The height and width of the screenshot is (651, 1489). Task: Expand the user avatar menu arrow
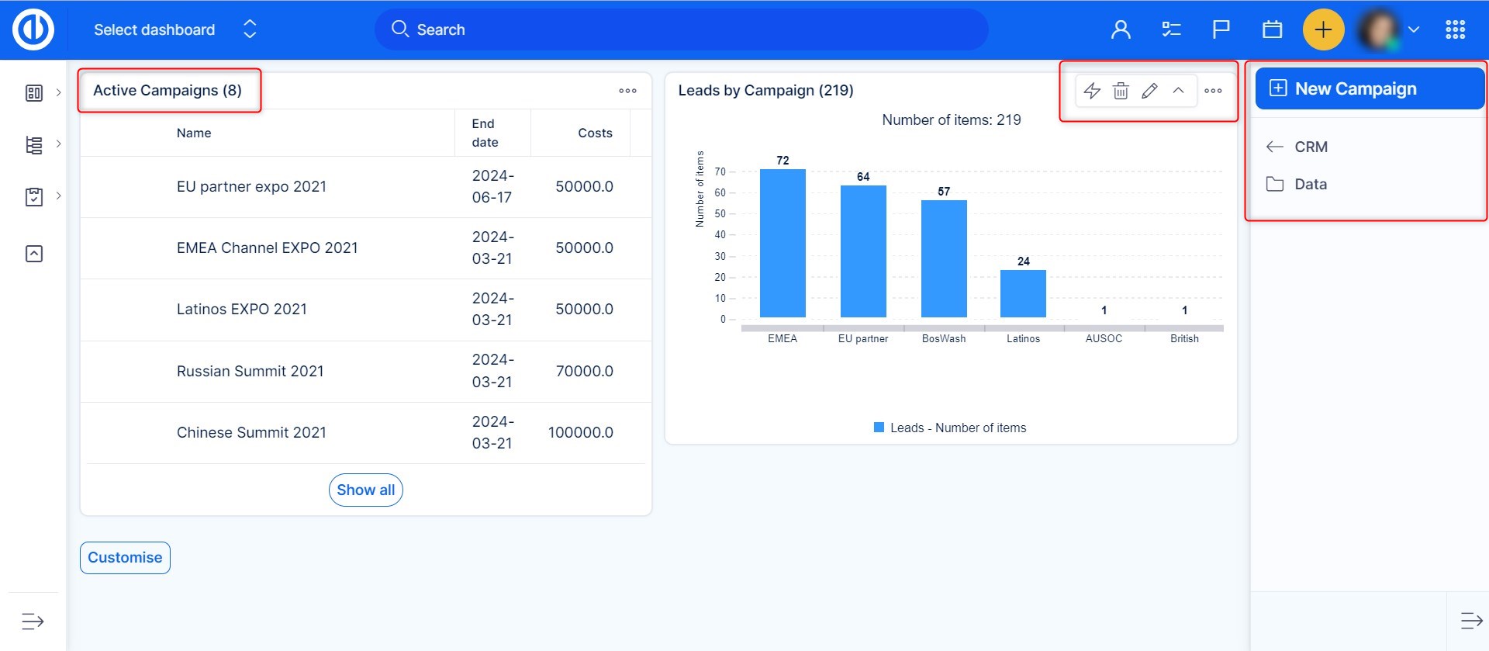coord(1414,29)
